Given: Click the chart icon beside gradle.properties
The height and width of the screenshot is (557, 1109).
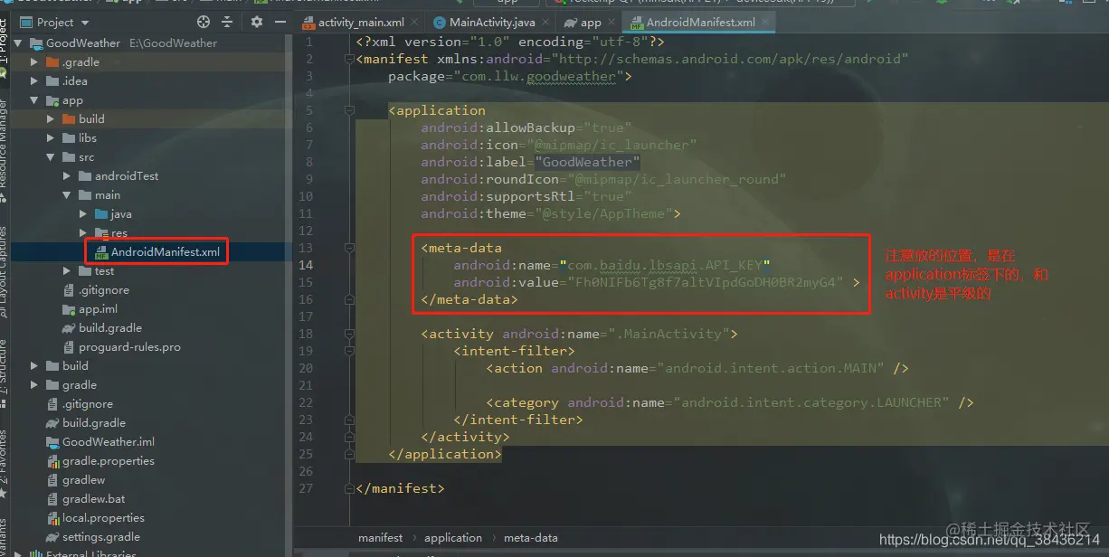Looking at the screenshot, I should [x=53, y=461].
